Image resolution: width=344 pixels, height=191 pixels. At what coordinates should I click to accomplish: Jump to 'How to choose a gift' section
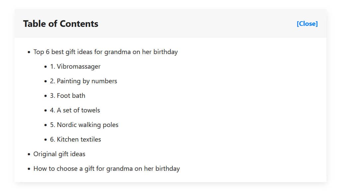tap(106, 168)
